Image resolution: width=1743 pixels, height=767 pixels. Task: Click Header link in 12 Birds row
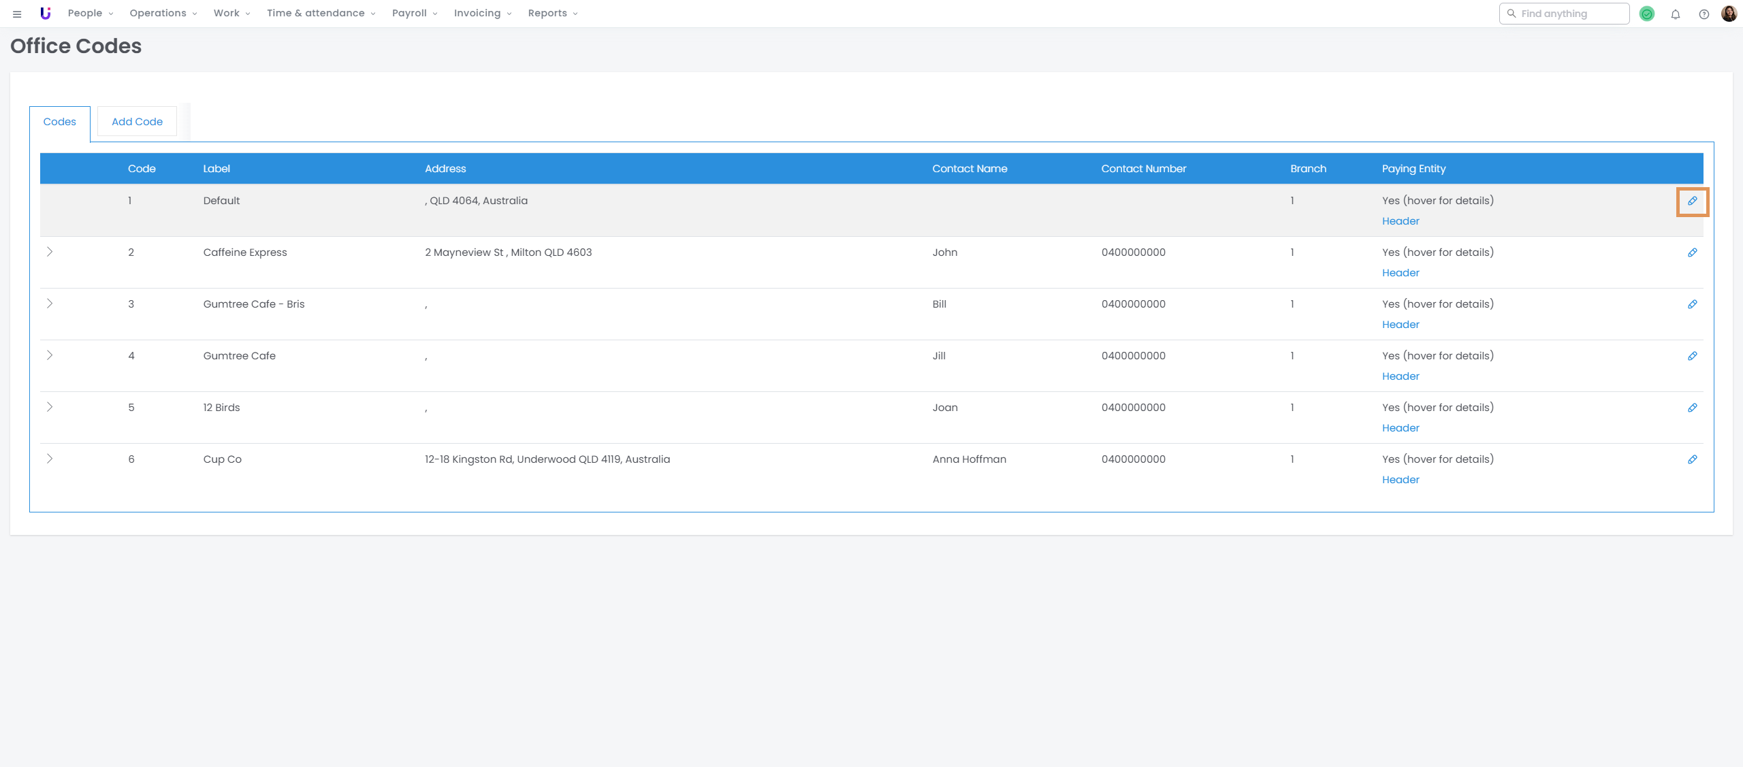click(1401, 428)
